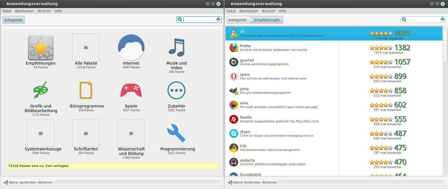
Task: Open the Büroprogramme document icon
Action: (x=86, y=90)
